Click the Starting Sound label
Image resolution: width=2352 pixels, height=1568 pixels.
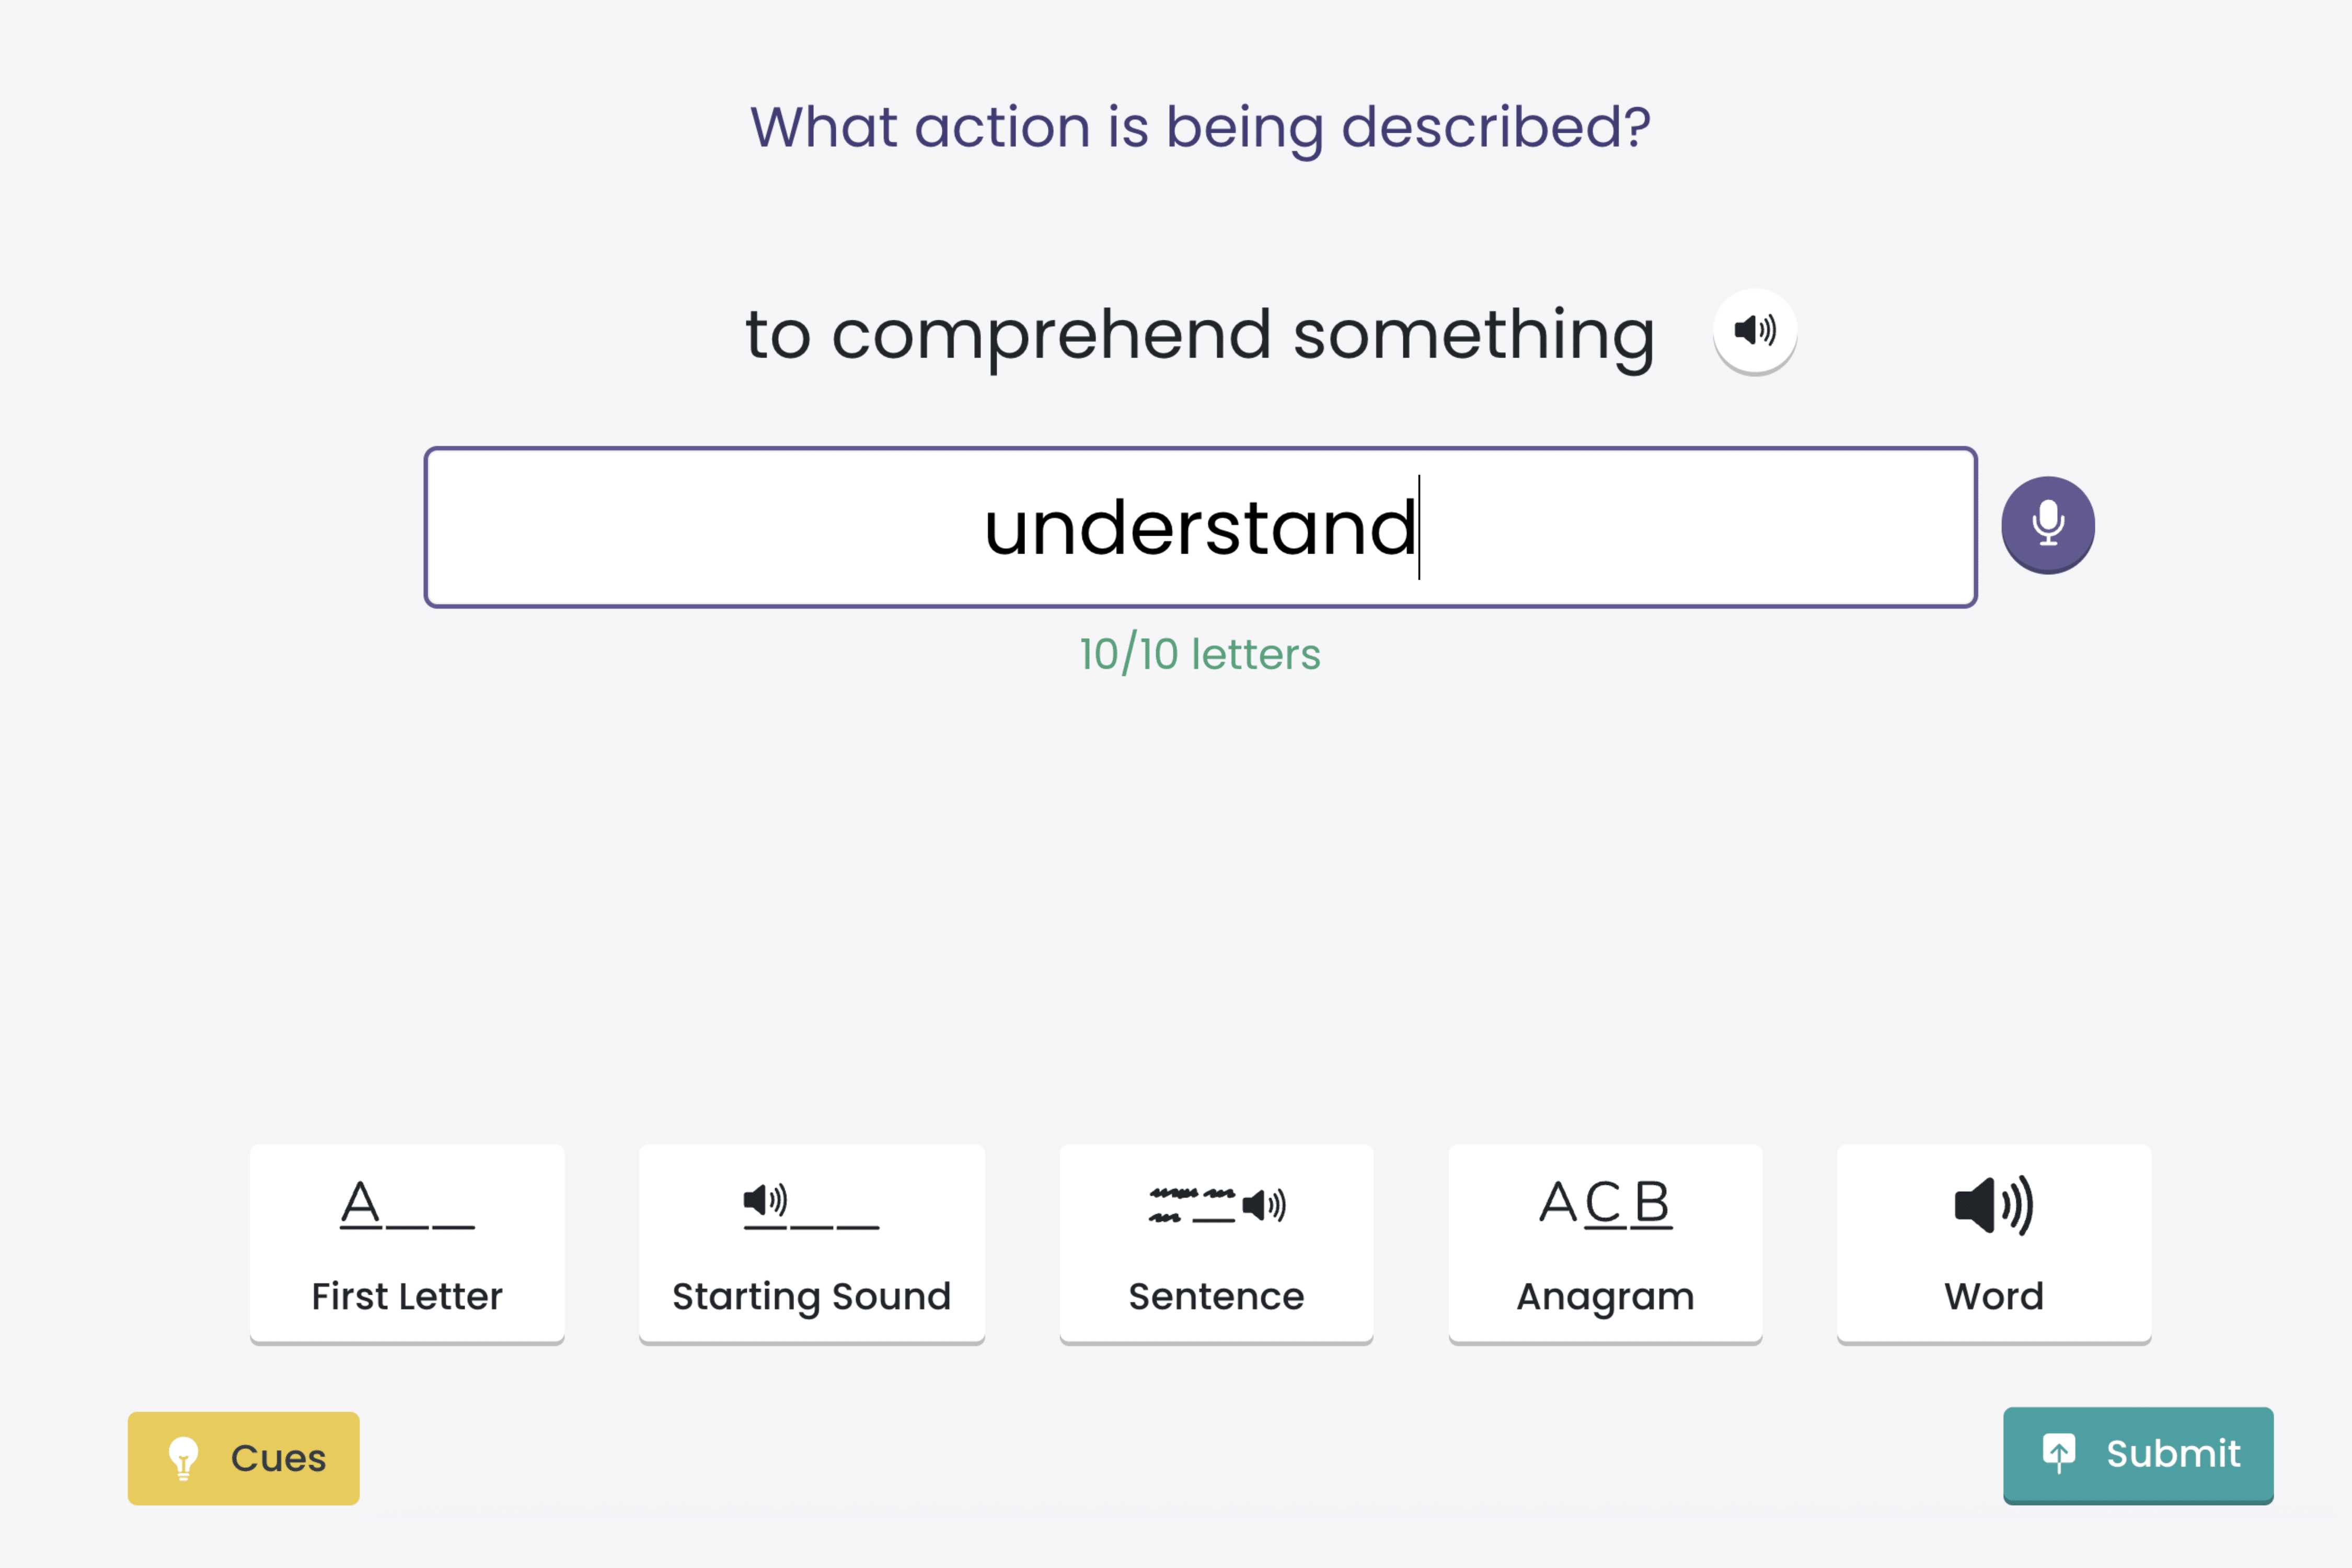[811, 1297]
